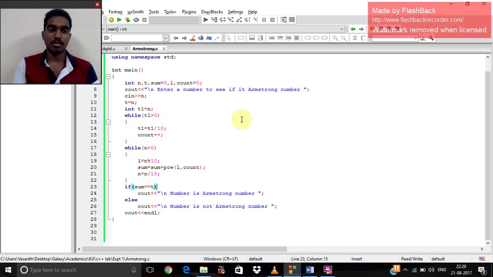
Task: Toggle the regex search icon
Action: (x=217, y=38)
